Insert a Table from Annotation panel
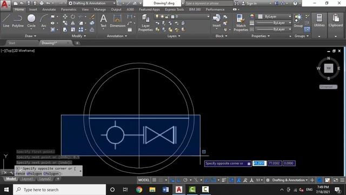 [130, 30]
